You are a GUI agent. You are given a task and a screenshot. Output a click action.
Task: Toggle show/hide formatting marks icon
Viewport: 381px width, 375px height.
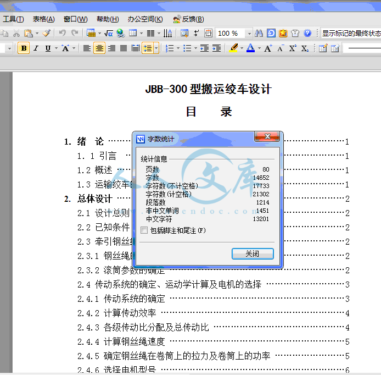197,34
